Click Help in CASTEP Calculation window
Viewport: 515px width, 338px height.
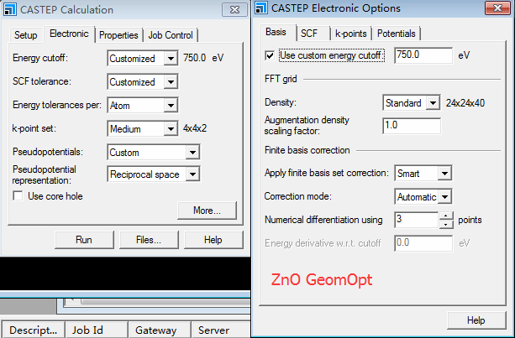pos(213,240)
